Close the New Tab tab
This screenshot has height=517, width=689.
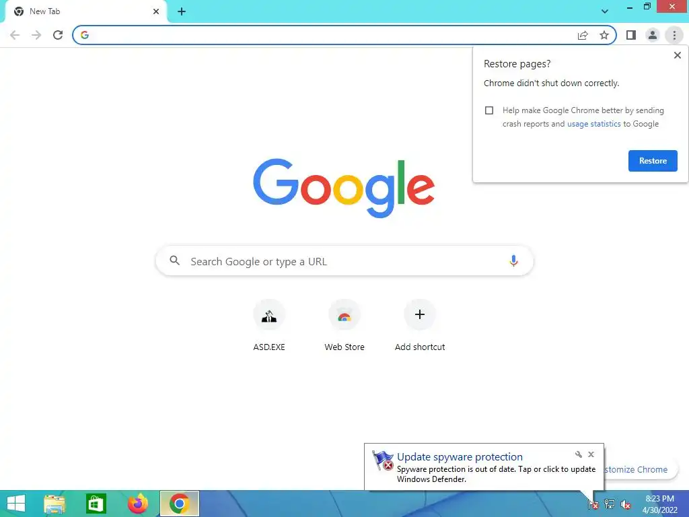pos(156,11)
